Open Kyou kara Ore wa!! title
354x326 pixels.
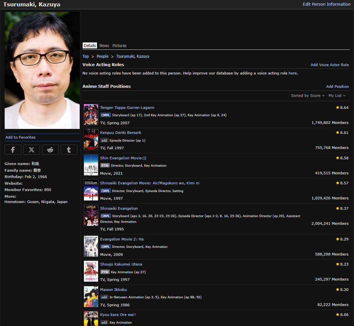(x=118, y=315)
